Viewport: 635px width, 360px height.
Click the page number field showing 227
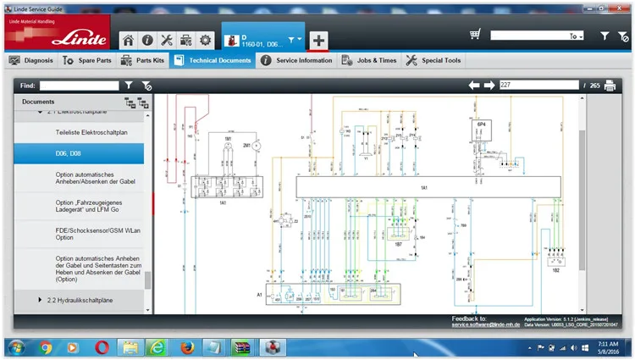tap(539, 85)
